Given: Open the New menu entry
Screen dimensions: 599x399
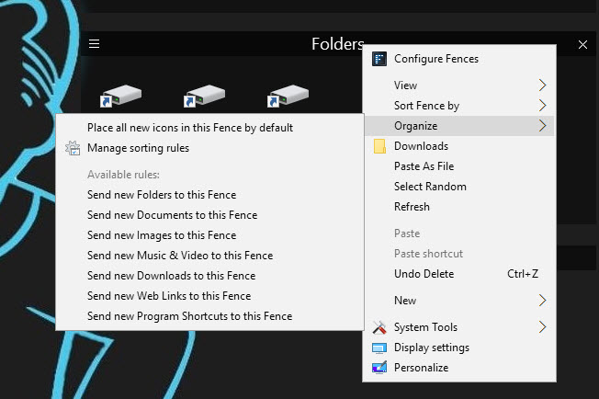Looking at the screenshot, I should tap(459, 301).
